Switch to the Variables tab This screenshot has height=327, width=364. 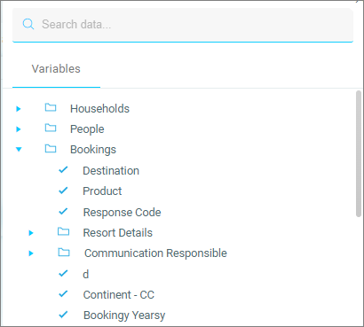coord(56,69)
